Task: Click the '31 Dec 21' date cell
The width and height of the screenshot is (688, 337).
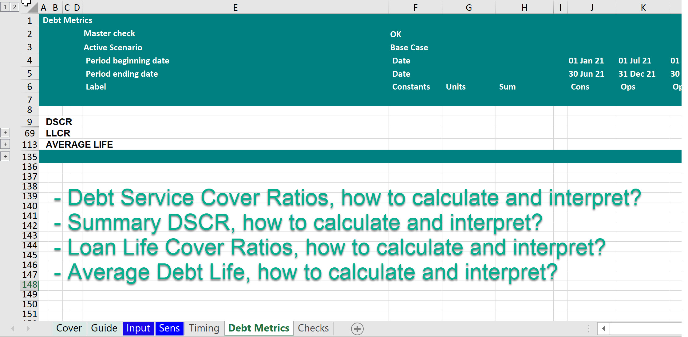Action: [x=637, y=74]
